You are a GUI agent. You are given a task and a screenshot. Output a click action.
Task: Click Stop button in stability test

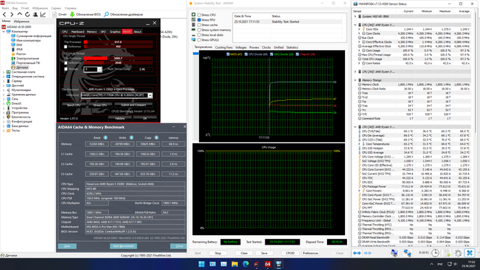(x=217, y=253)
